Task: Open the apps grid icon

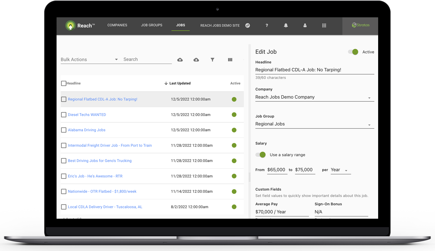Action: click(x=324, y=25)
